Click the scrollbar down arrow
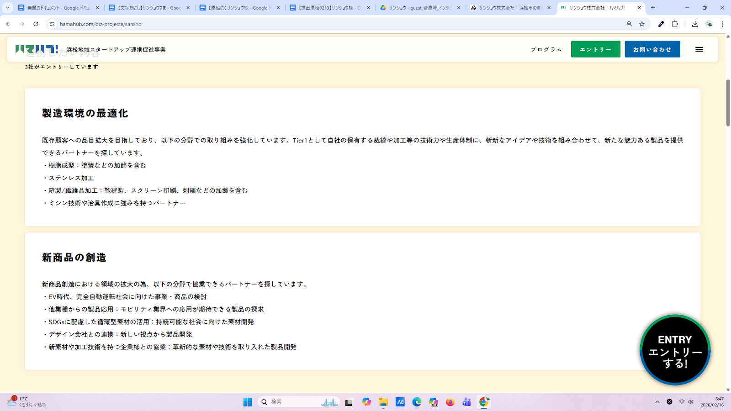This screenshot has width=731, height=411. (728, 390)
